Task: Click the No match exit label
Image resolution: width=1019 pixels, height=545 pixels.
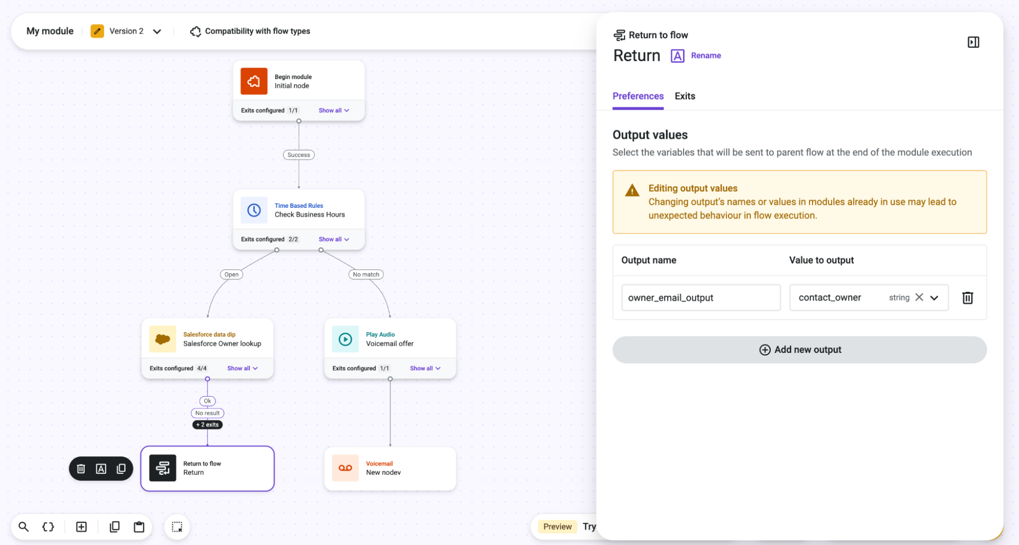Action: pos(366,275)
